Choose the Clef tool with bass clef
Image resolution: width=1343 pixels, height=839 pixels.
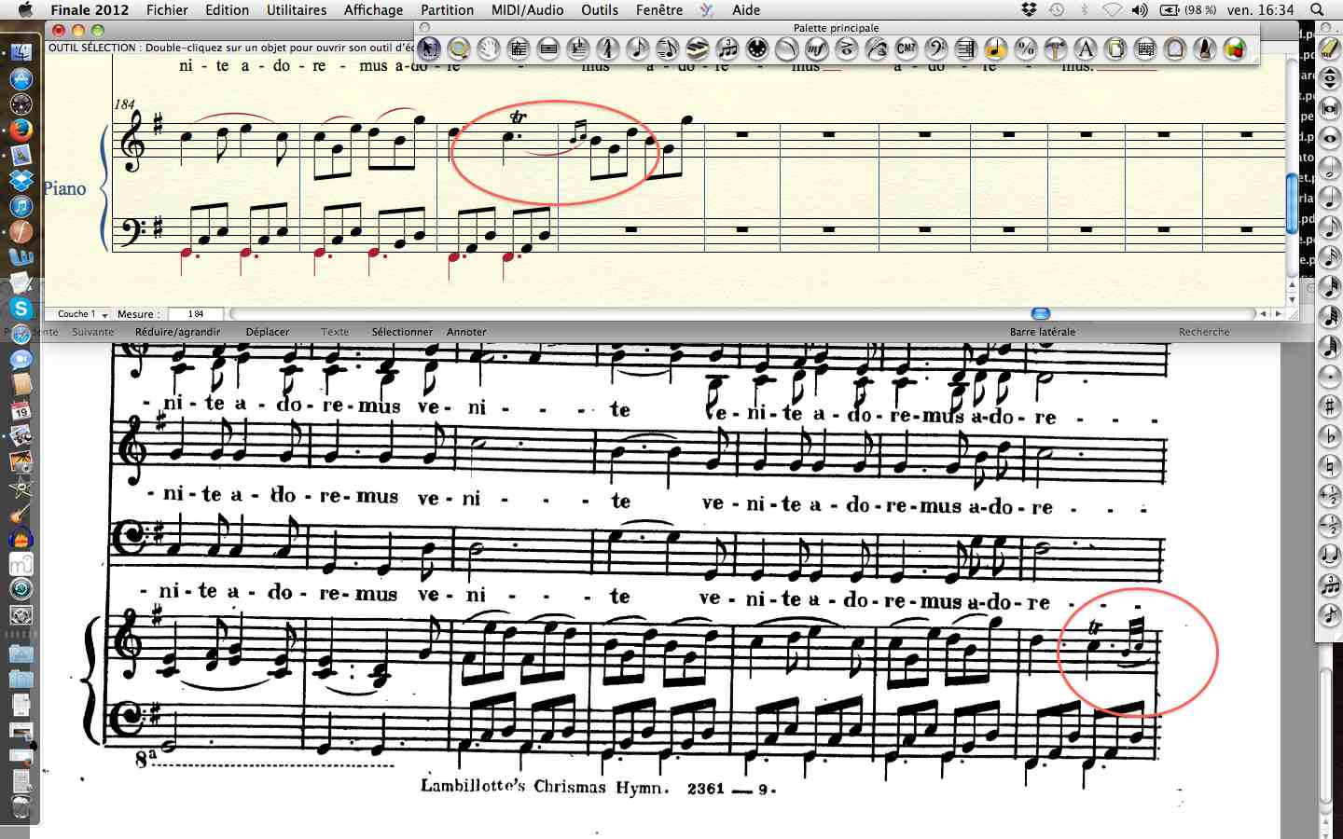coord(936,48)
